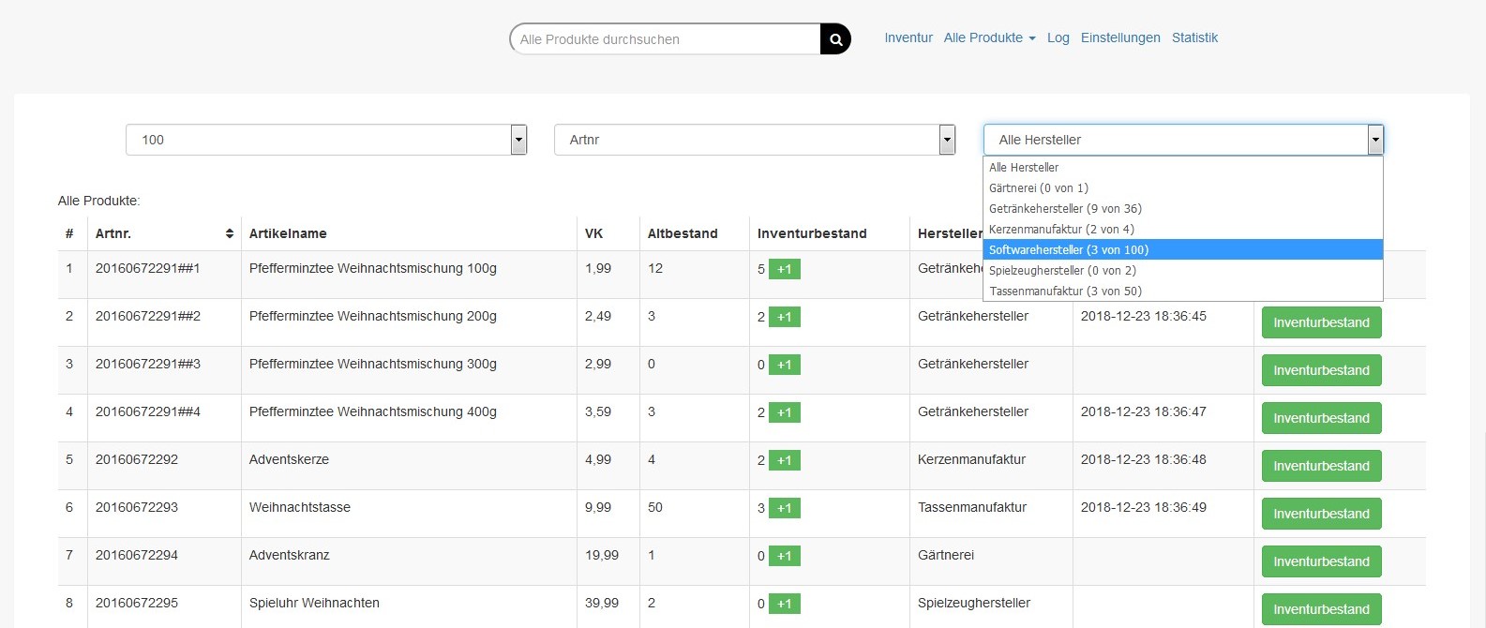Open the Einstellungen link

point(1120,37)
